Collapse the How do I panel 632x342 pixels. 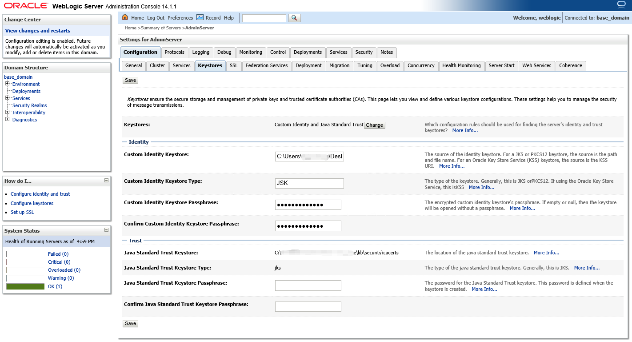point(106,180)
